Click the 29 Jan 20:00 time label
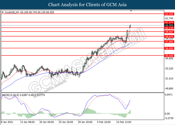Screen dimensions: 175x125 click(85, 123)
